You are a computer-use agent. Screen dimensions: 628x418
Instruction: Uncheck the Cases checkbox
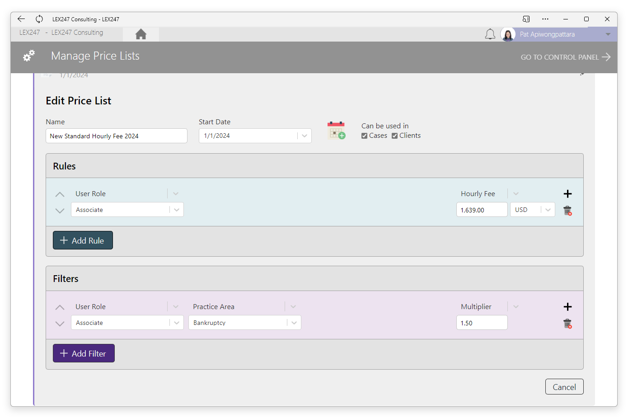(x=364, y=136)
